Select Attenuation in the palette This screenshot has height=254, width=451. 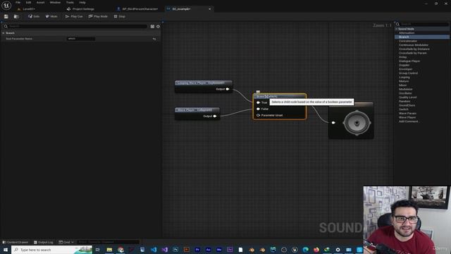click(407, 33)
